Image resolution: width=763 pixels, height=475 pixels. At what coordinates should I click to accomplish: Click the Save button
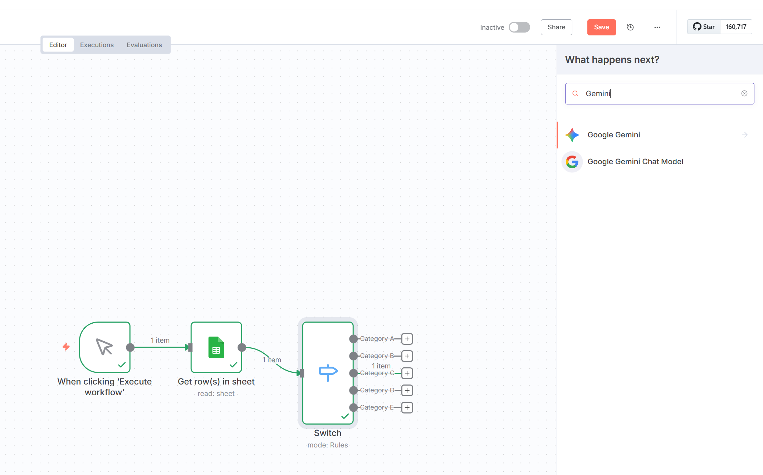coord(601,27)
